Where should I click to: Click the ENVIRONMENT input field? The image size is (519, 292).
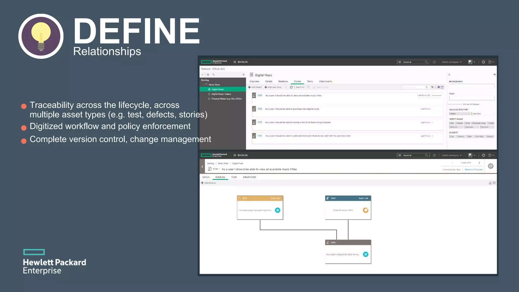click(472, 86)
